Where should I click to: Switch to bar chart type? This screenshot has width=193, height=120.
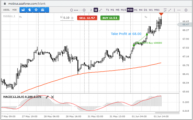point(91,10)
